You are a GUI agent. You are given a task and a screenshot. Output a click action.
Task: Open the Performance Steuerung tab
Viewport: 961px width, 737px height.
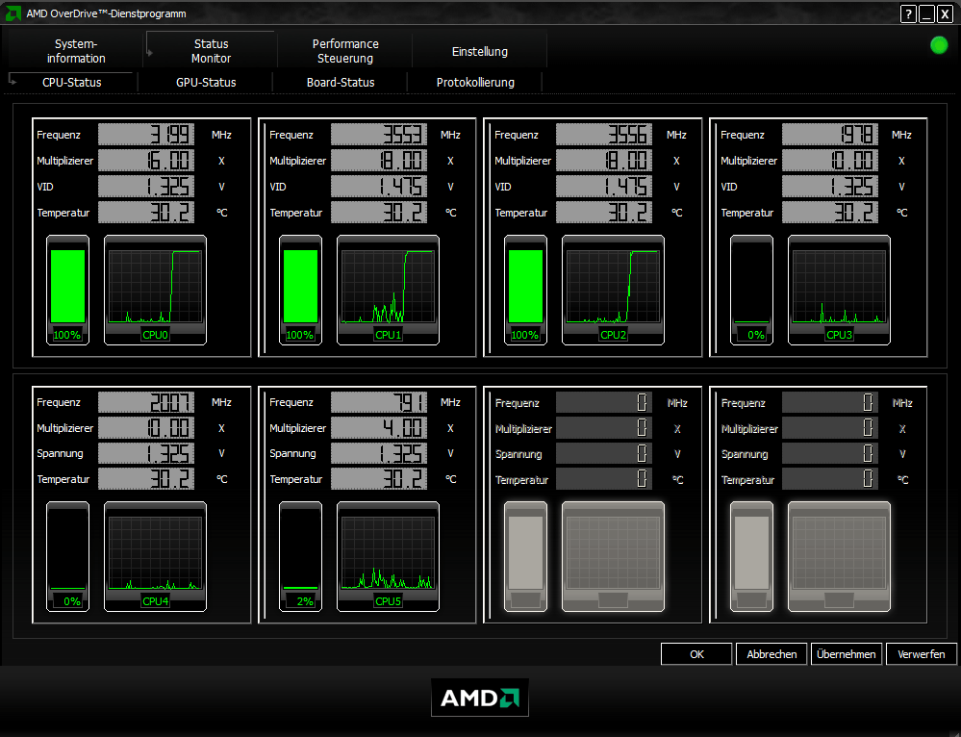(x=345, y=51)
